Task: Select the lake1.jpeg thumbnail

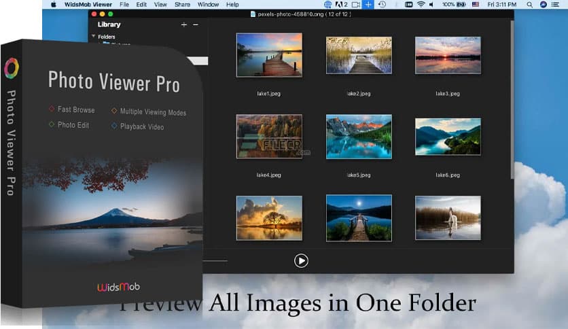Action: (269, 54)
